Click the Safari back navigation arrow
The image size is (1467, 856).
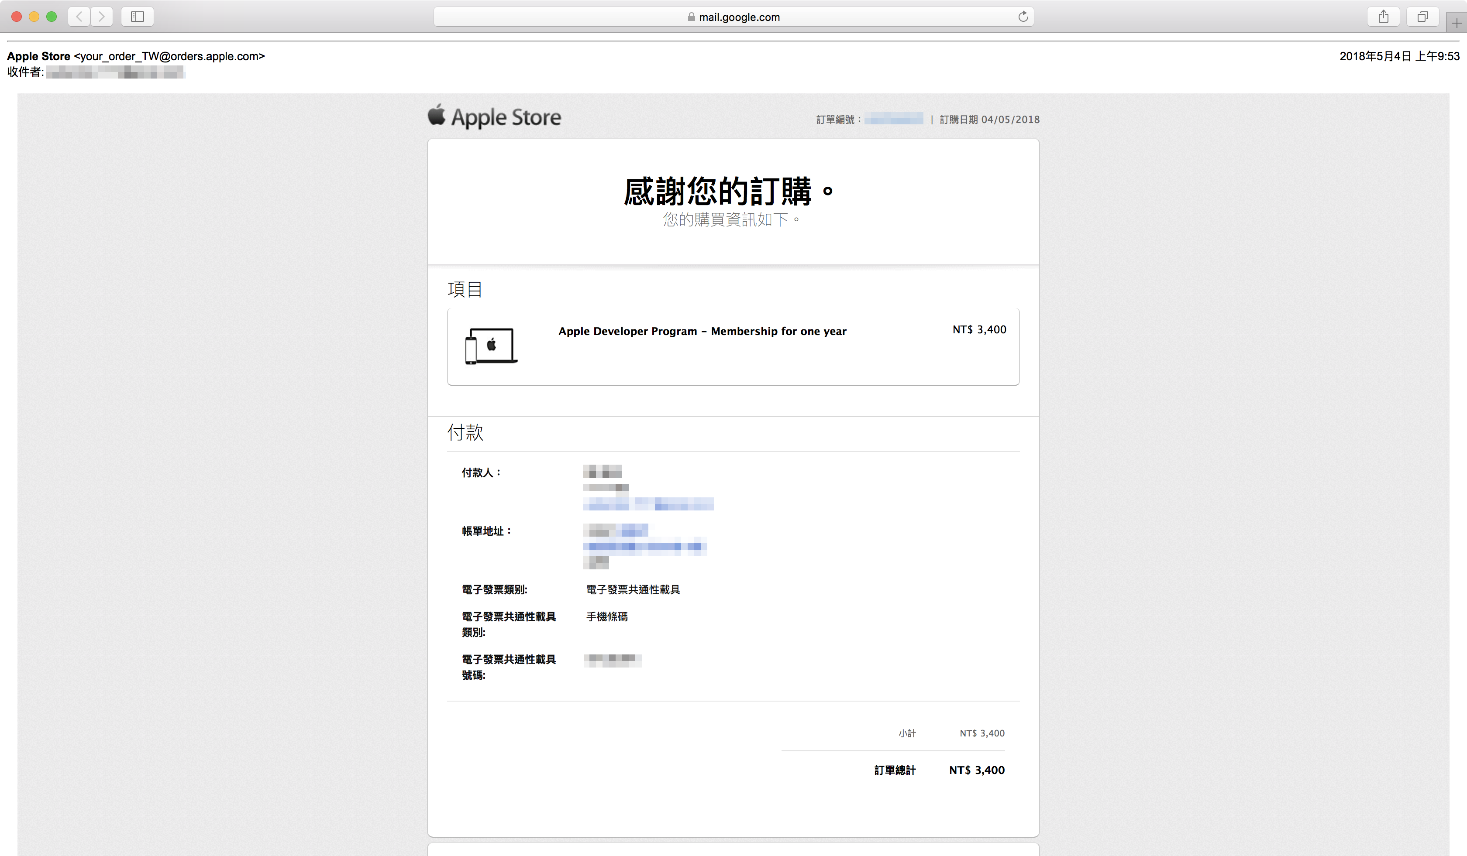(x=79, y=16)
